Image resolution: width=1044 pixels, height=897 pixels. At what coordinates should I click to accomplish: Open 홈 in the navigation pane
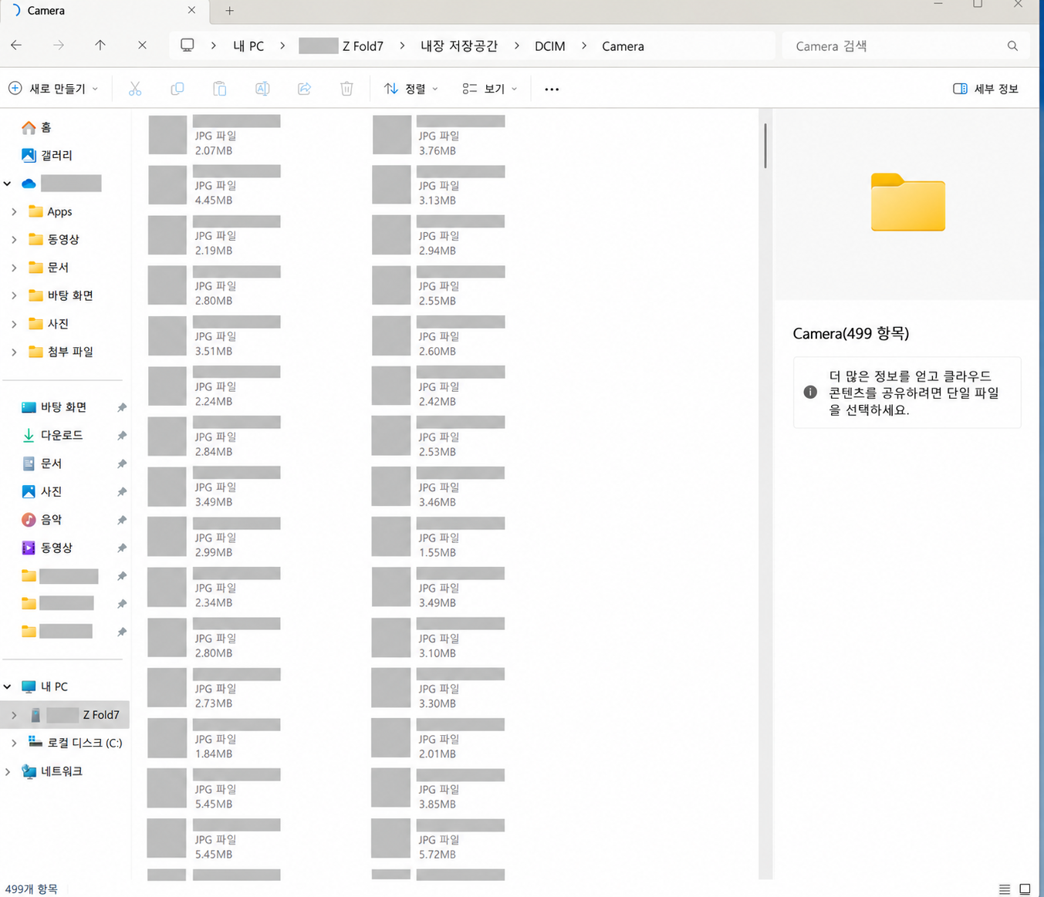click(x=37, y=127)
